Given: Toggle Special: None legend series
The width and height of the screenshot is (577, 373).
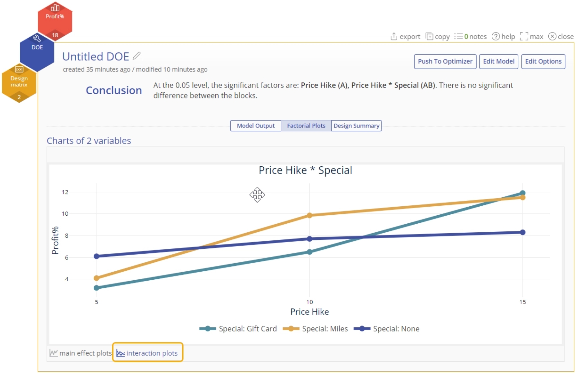Looking at the screenshot, I should tap(386, 329).
